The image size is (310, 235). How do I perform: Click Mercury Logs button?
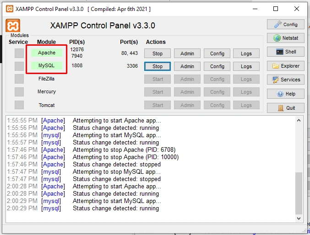(x=246, y=92)
